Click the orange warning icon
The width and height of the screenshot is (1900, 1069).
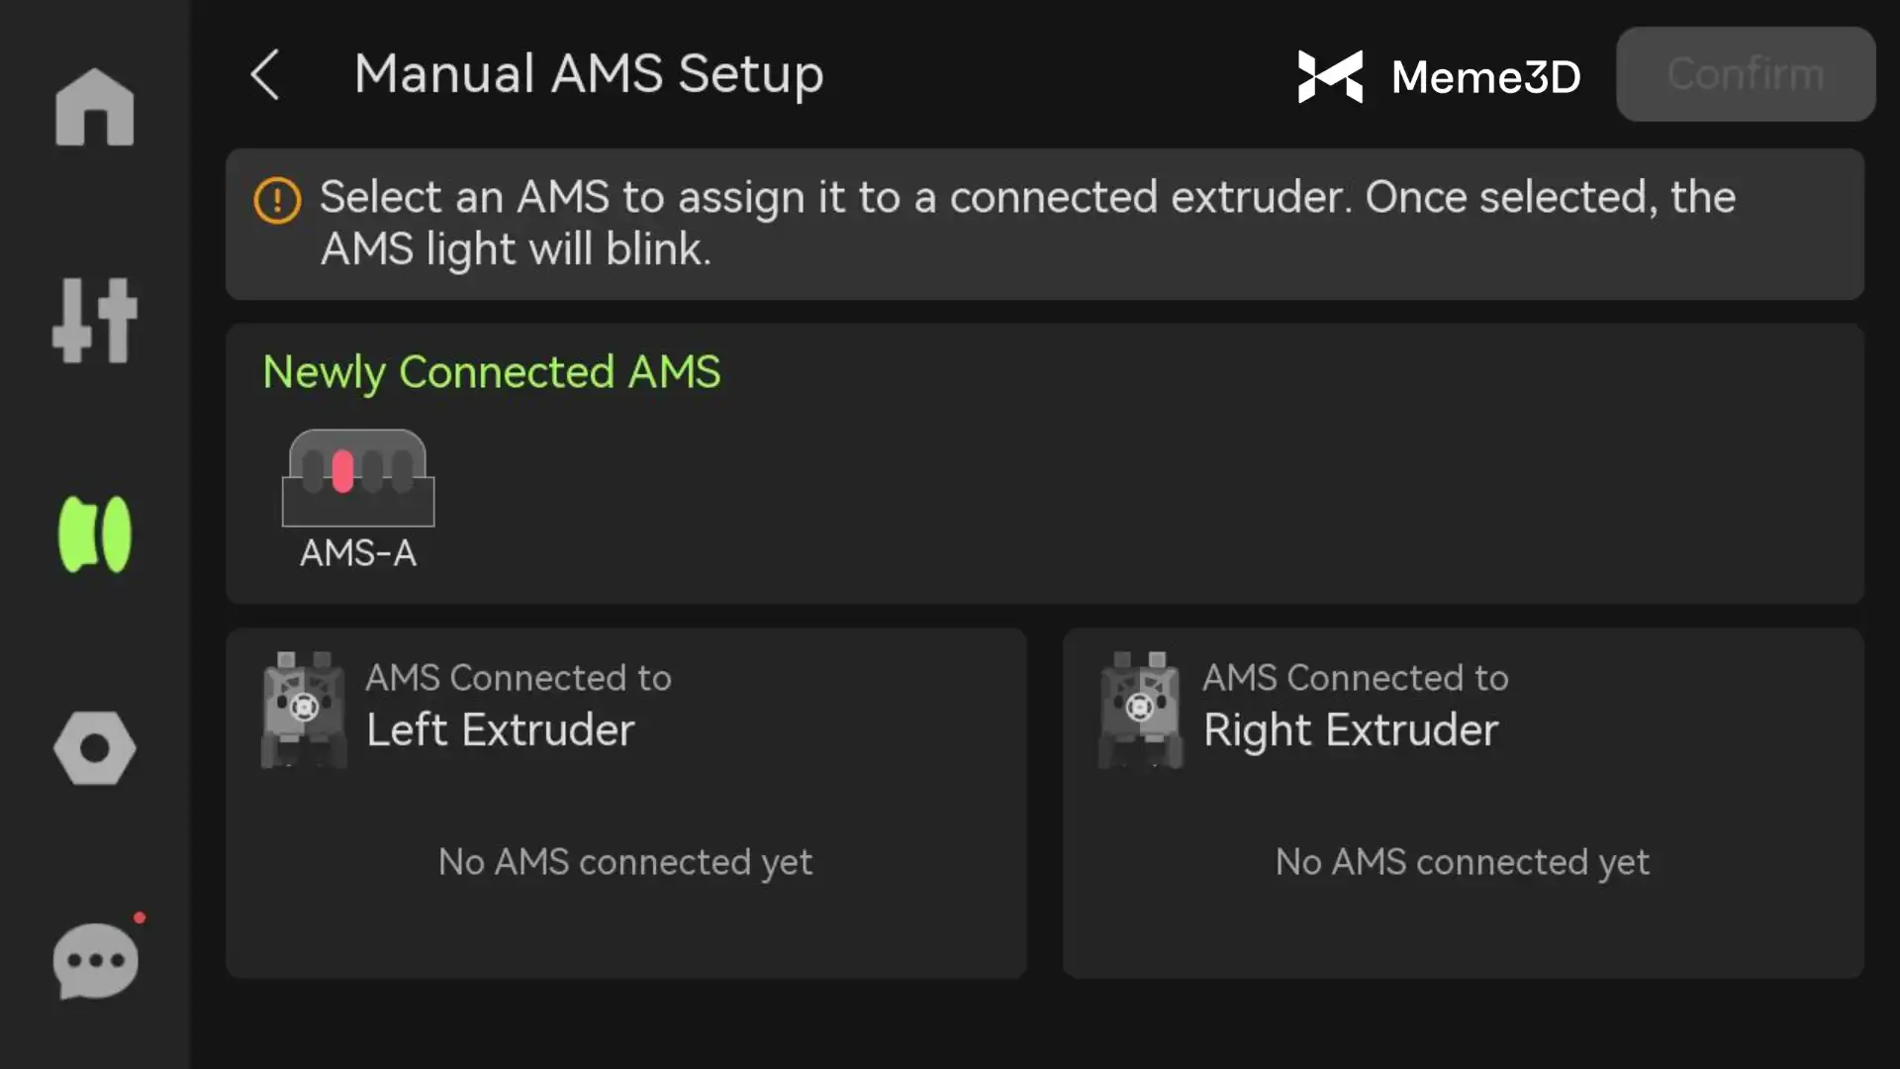pos(277,201)
